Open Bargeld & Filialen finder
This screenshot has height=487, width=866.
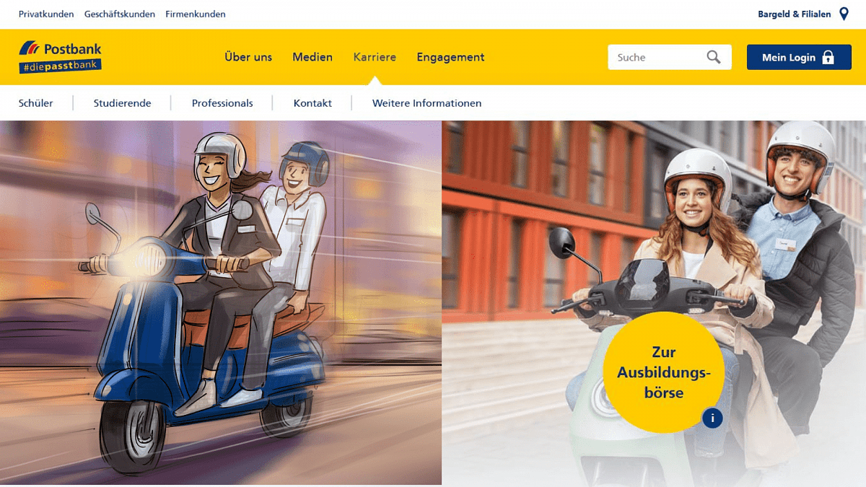tap(794, 14)
